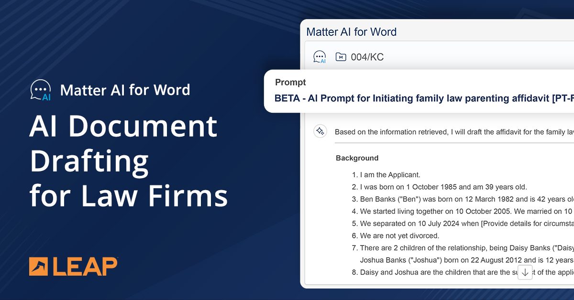Screen dimensions: 574x300
Task: Click the Prompt label in popup card
Action: pyautogui.click(x=290, y=82)
